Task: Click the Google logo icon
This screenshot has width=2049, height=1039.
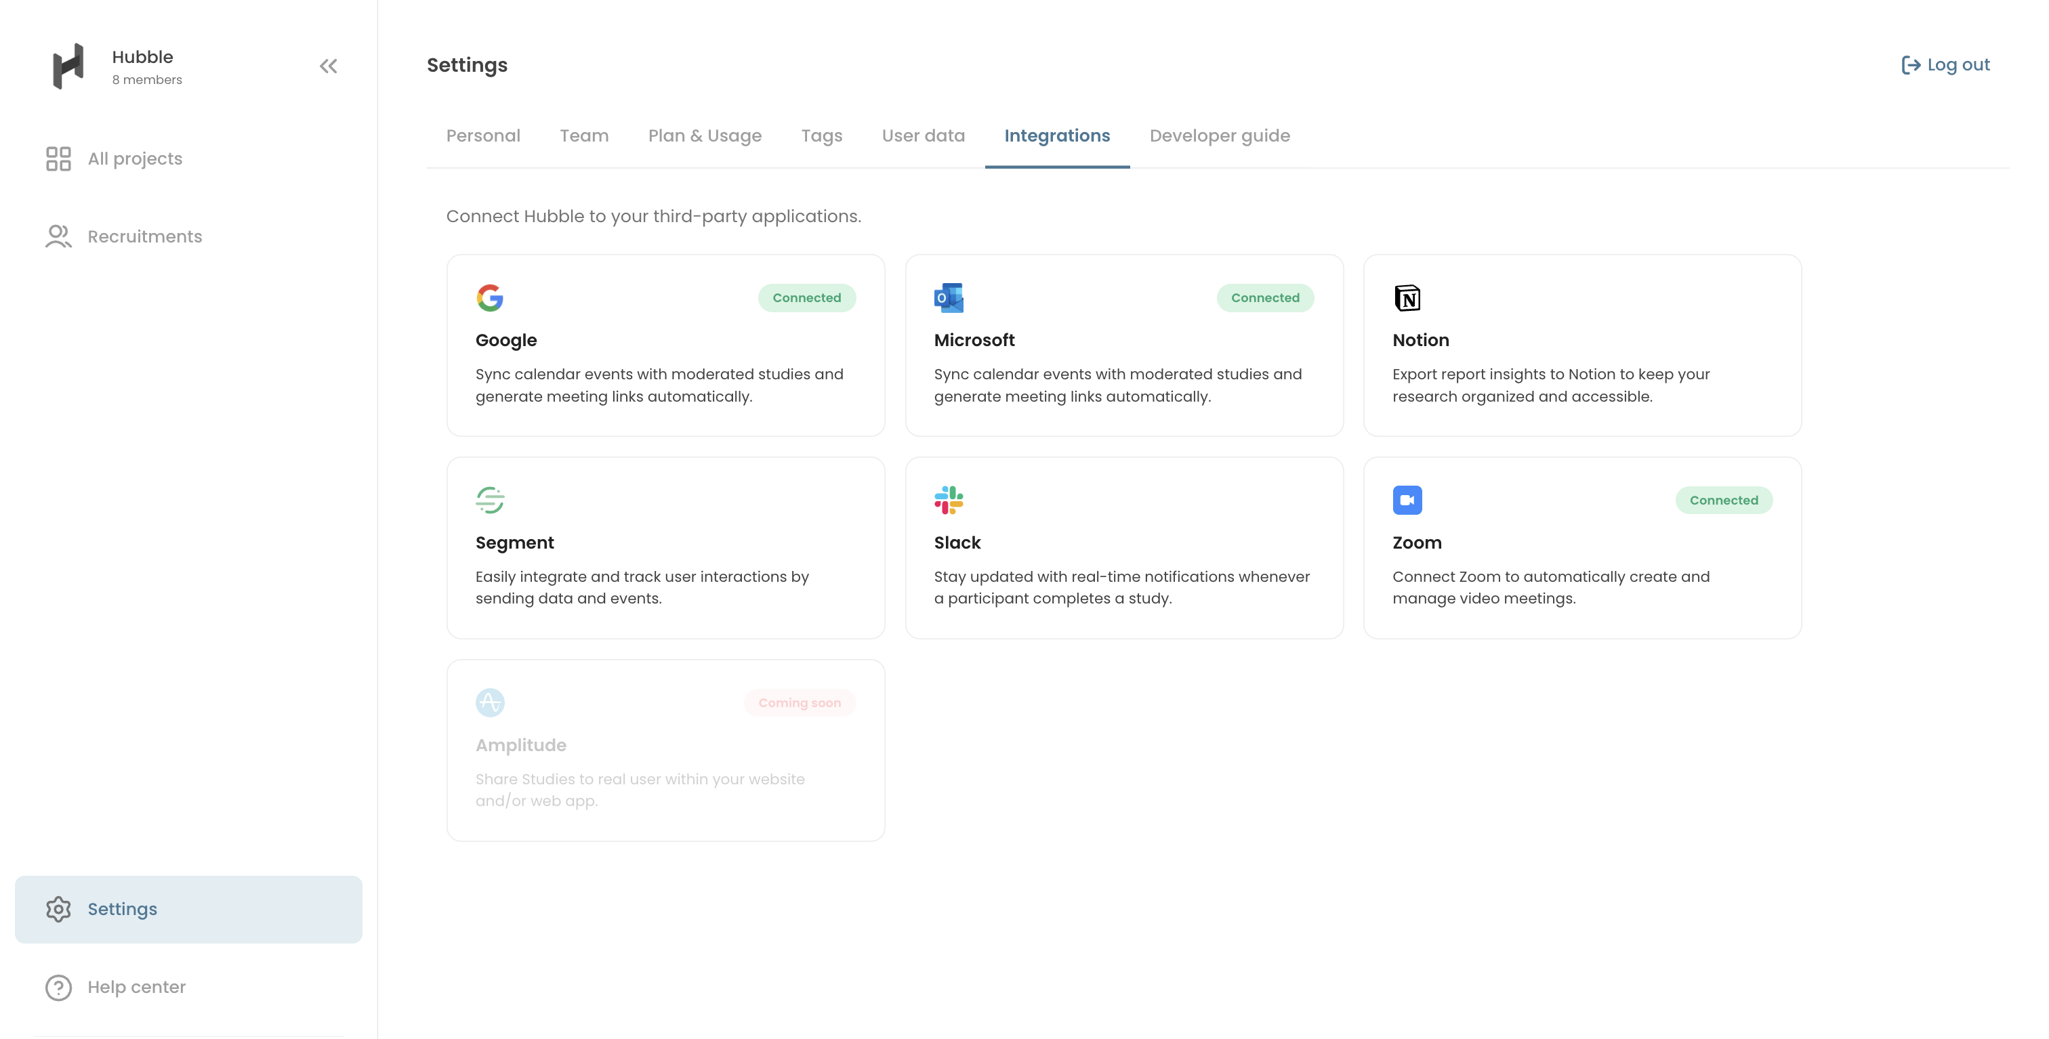Action: [x=490, y=298]
